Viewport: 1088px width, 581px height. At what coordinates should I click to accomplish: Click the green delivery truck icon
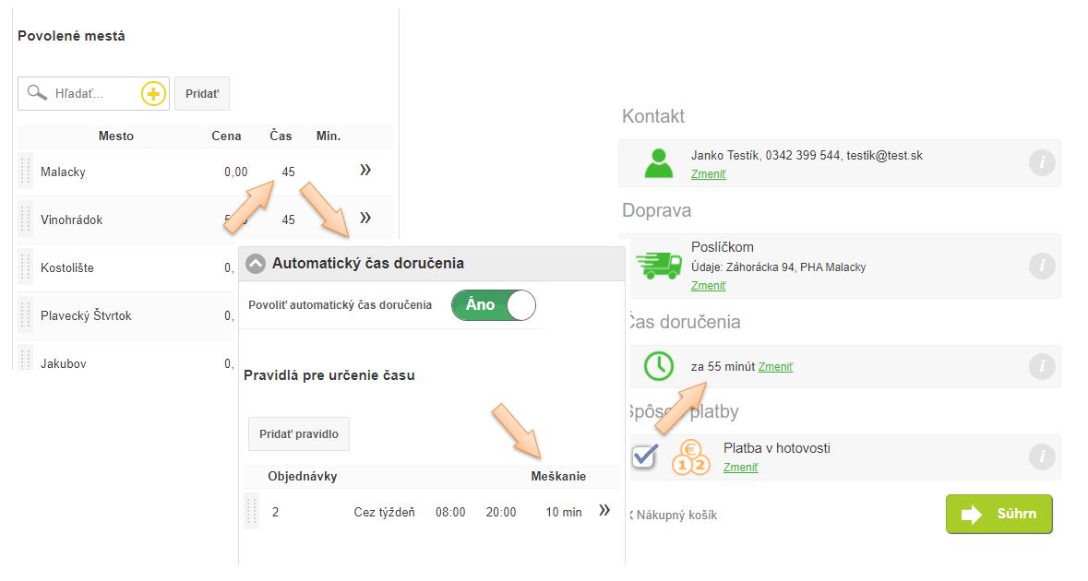point(659,266)
